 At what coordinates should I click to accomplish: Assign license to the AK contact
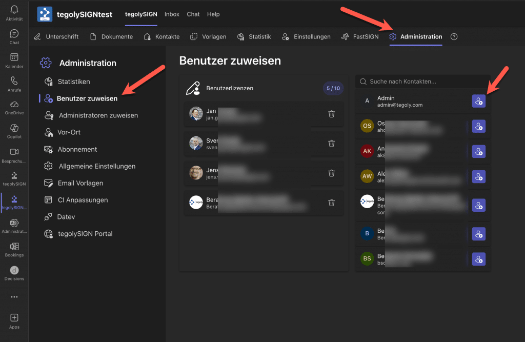pyautogui.click(x=478, y=152)
